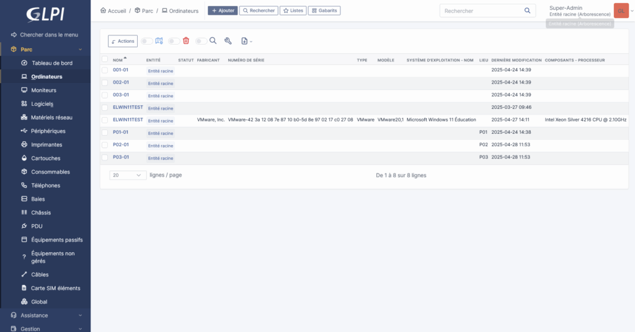This screenshot has width=635, height=332.
Task: Open Moniteurs from the sidebar
Action: coord(43,90)
